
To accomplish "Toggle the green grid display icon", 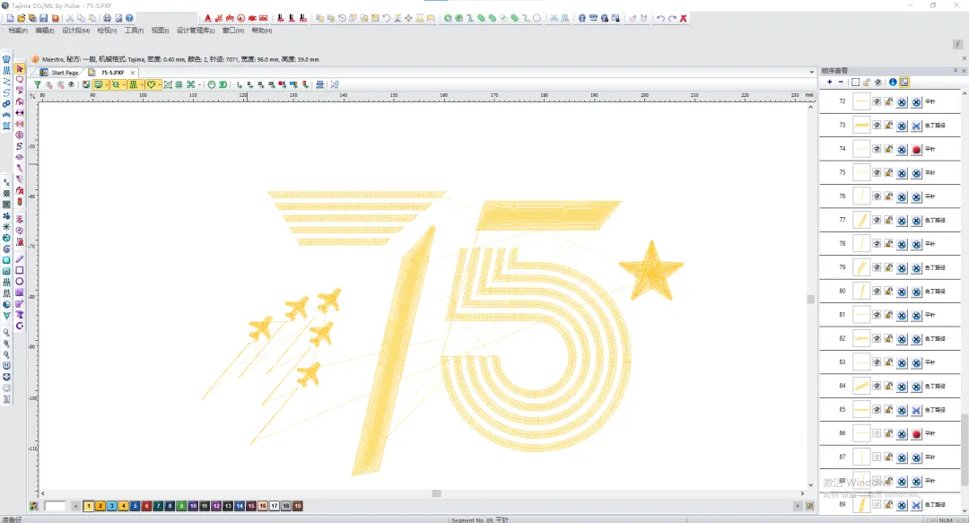I will pyautogui.click(x=179, y=84).
